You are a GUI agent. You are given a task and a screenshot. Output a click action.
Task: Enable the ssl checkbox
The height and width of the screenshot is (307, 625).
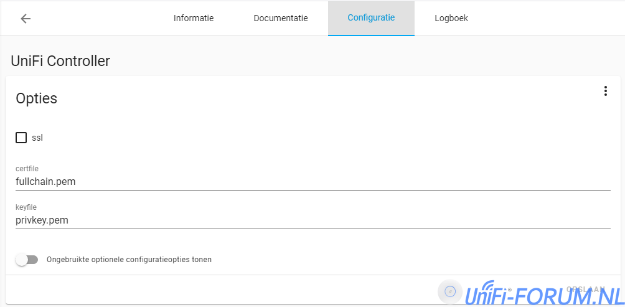[21, 138]
